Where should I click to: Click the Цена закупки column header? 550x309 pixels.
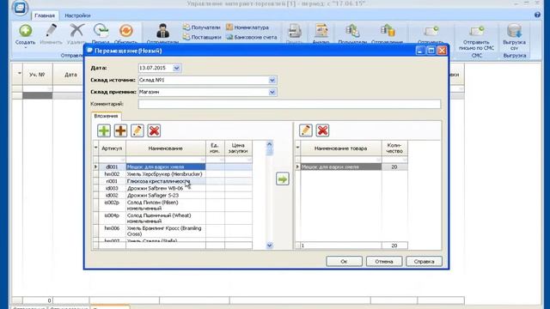coord(238,148)
